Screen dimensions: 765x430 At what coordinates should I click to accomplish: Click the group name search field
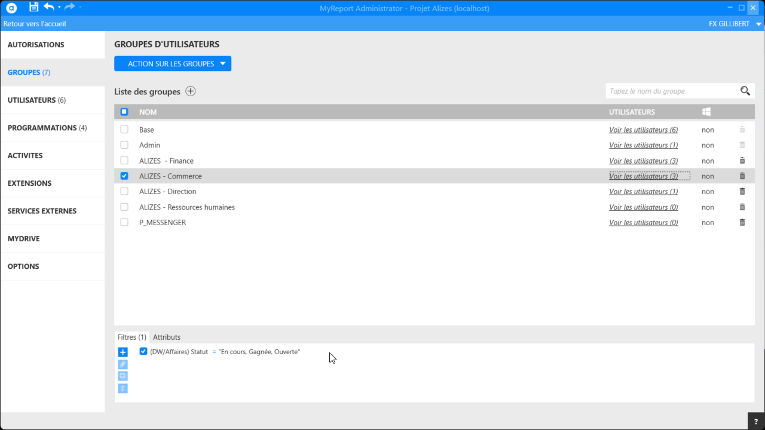pos(671,91)
